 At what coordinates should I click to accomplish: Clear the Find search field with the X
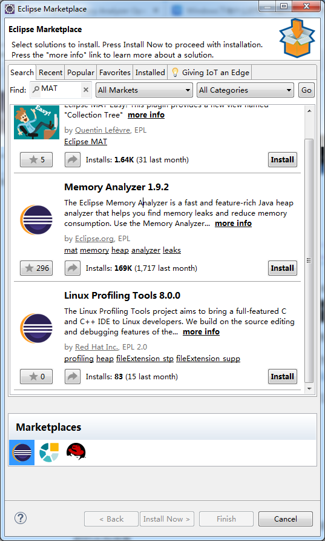tap(86, 90)
